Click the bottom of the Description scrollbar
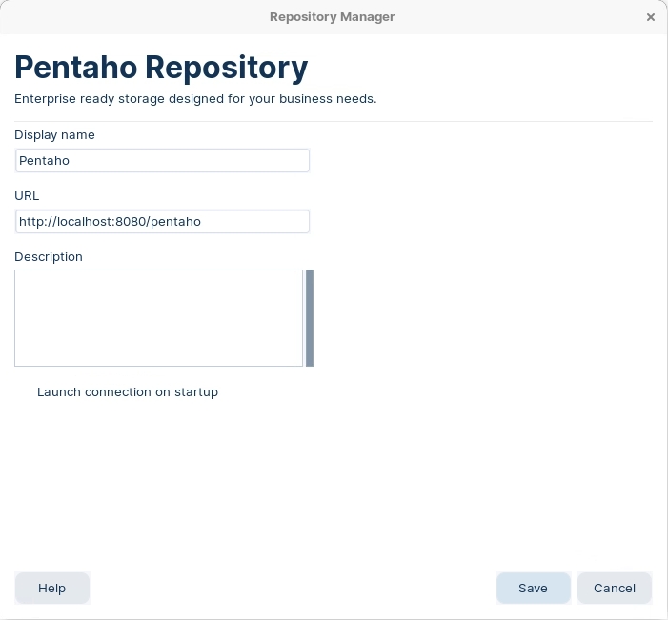The width and height of the screenshot is (668, 620). pos(310,362)
